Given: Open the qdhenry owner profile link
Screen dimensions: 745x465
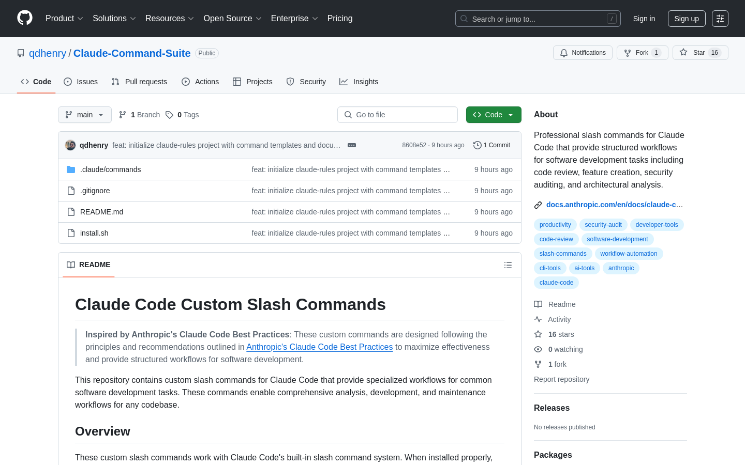Looking at the screenshot, I should (x=48, y=53).
